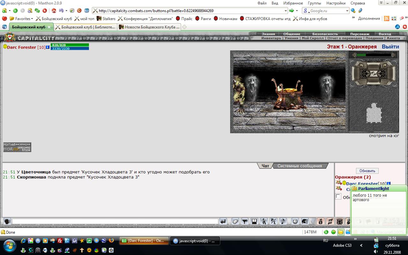408x255 pixels.
Task: Expand the bookmarks bar overflow chevron
Action: [353, 18]
